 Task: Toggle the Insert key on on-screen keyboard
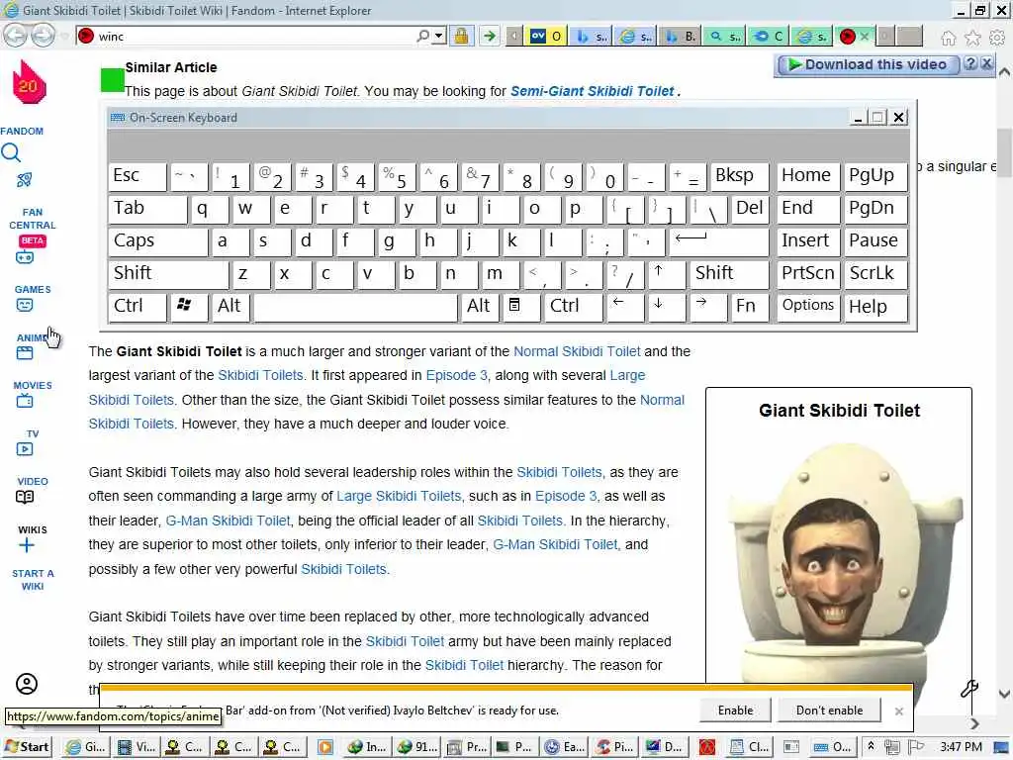(x=808, y=241)
